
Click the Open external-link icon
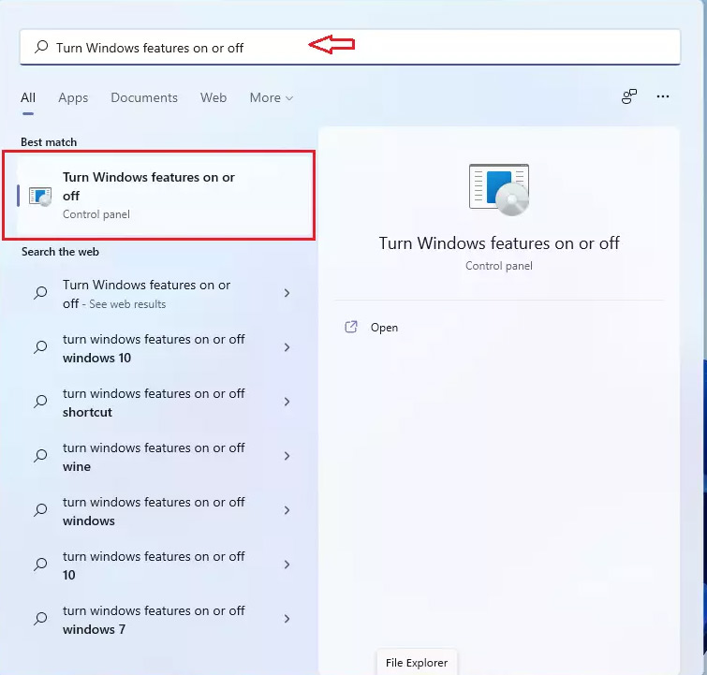click(351, 327)
